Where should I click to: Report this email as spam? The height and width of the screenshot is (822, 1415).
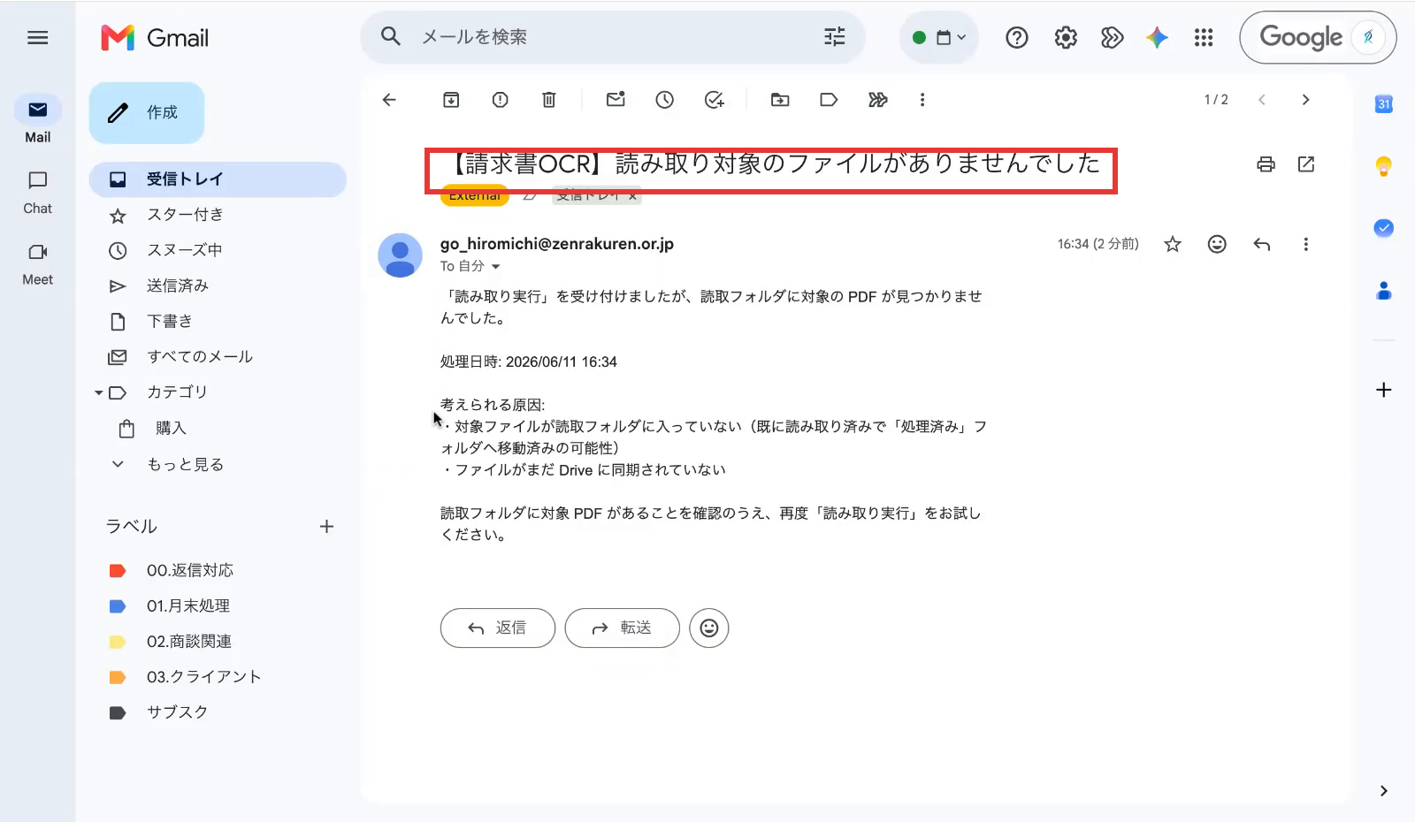[500, 100]
